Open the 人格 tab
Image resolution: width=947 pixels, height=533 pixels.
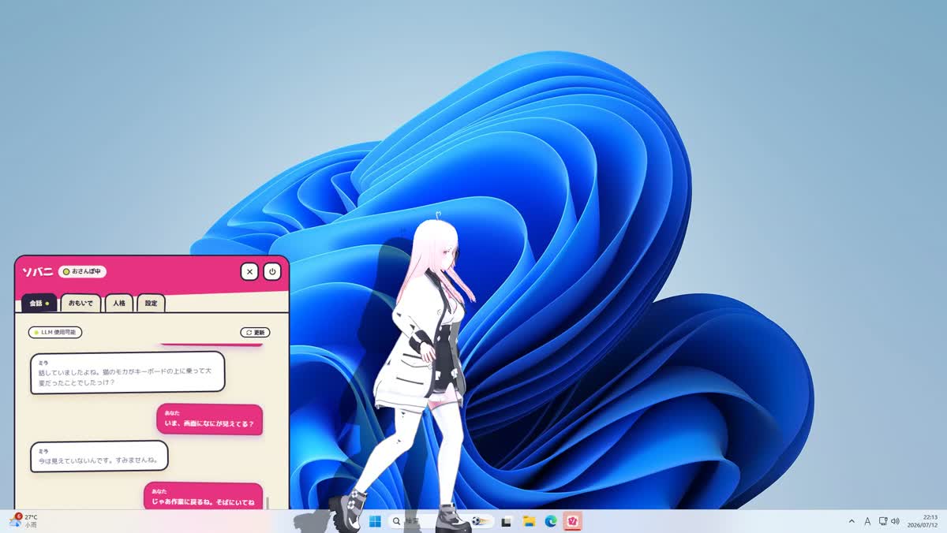pyautogui.click(x=119, y=303)
